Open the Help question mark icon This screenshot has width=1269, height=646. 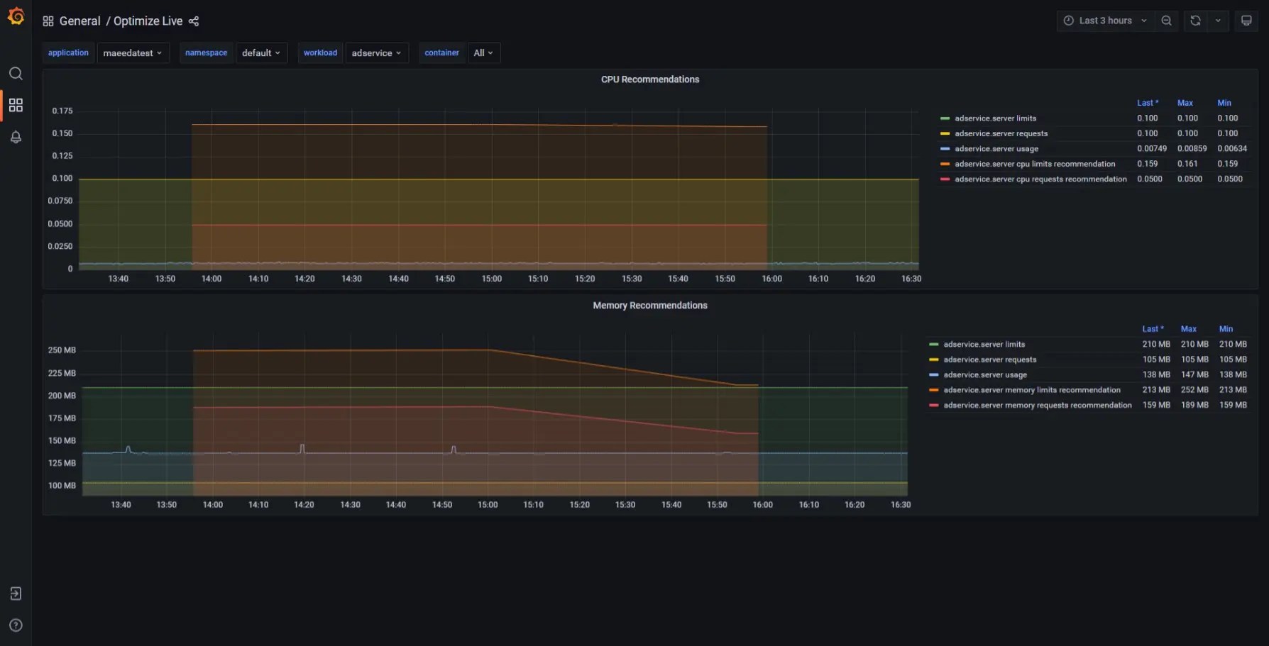(x=16, y=625)
